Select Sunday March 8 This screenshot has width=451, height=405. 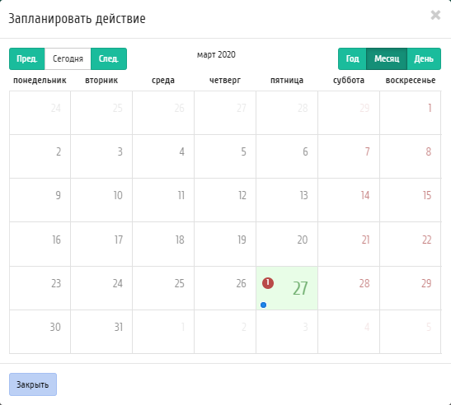click(410, 156)
